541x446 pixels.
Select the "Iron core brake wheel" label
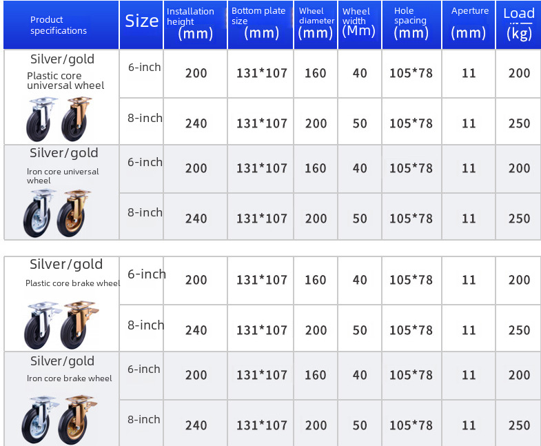[x=70, y=378]
